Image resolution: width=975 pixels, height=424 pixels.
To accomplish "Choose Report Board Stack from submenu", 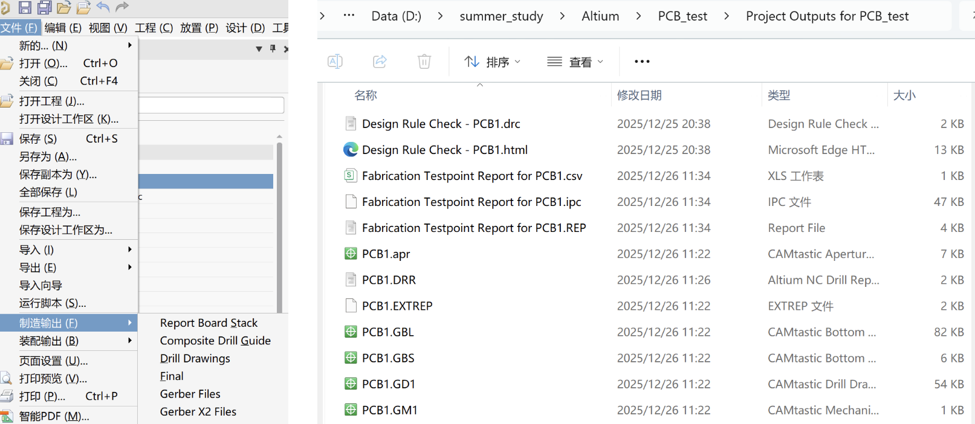I will coord(209,323).
